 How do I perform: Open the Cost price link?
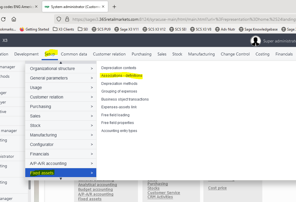[217, 188]
